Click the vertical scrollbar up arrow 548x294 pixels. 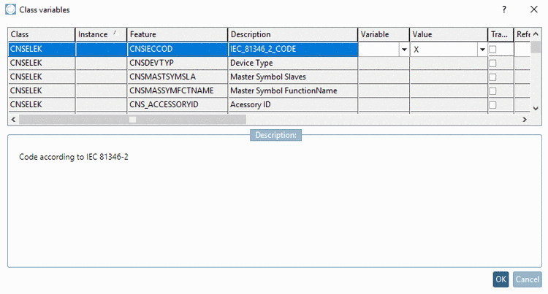pyautogui.click(x=536, y=34)
